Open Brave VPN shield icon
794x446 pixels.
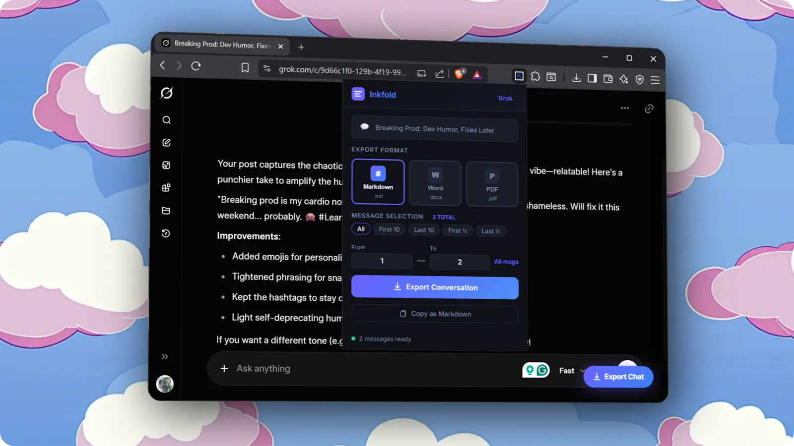tap(640, 80)
